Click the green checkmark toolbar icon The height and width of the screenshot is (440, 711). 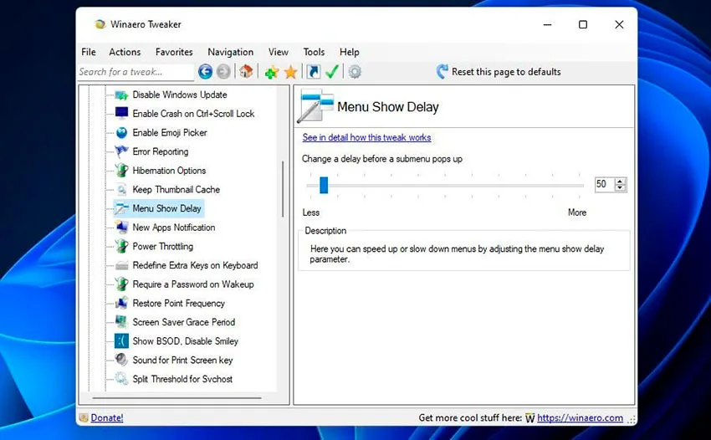coord(332,72)
